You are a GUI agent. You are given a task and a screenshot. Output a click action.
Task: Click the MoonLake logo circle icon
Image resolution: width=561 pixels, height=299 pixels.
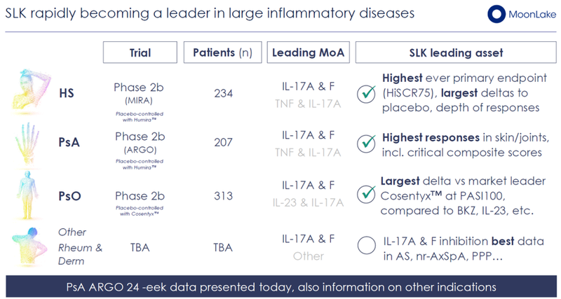498,15
